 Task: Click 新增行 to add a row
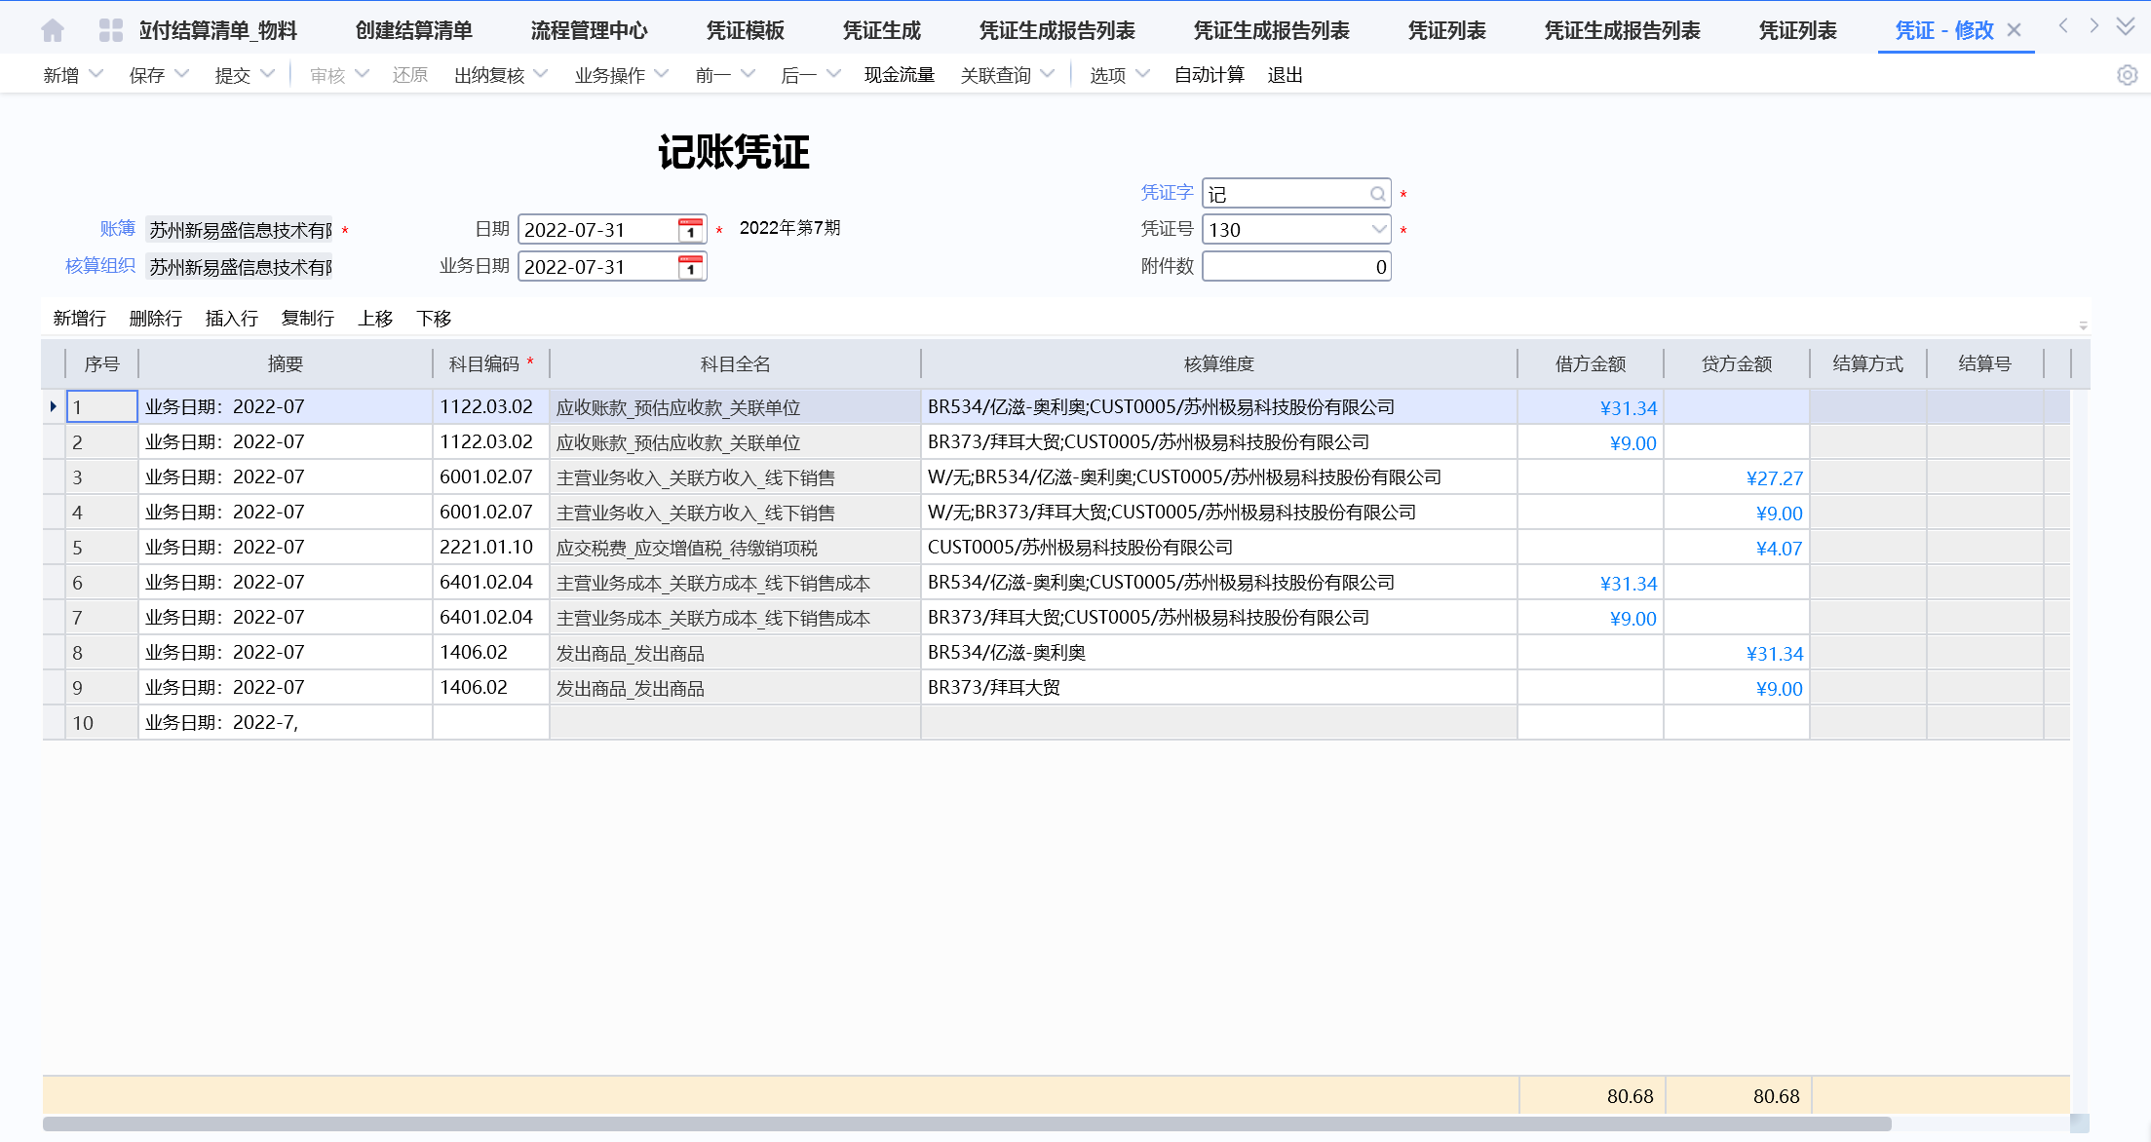(x=80, y=319)
